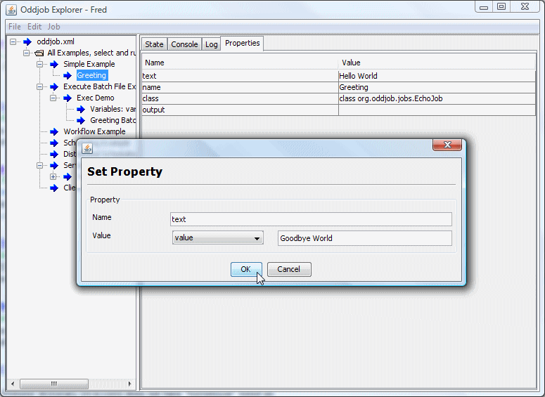Collapse the Exec Demo tree node
545x397 pixels.
[53, 98]
